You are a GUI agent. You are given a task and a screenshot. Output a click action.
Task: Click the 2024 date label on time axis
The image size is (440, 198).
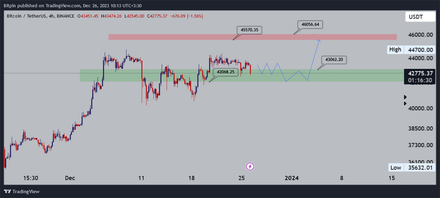[x=292, y=178]
